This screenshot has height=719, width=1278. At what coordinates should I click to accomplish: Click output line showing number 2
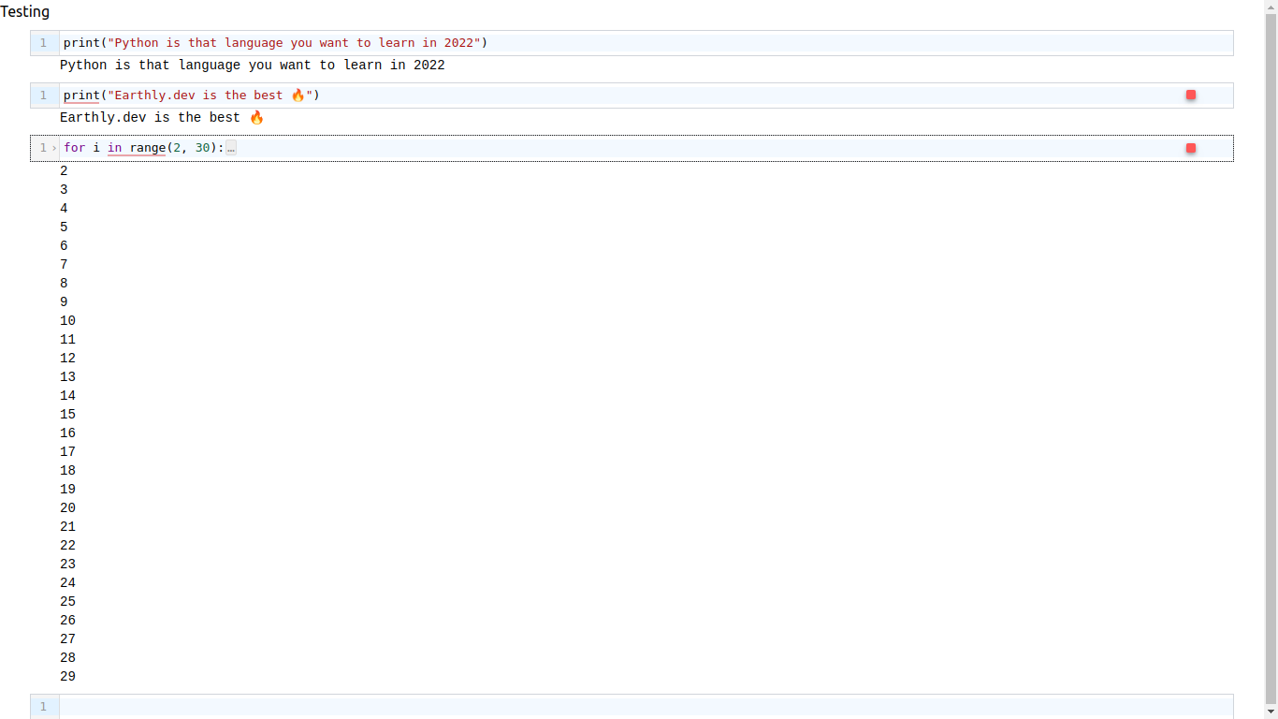point(64,171)
